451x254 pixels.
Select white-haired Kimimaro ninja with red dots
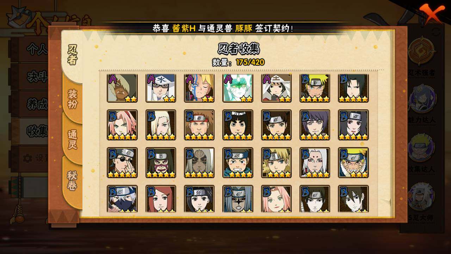pos(315,163)
